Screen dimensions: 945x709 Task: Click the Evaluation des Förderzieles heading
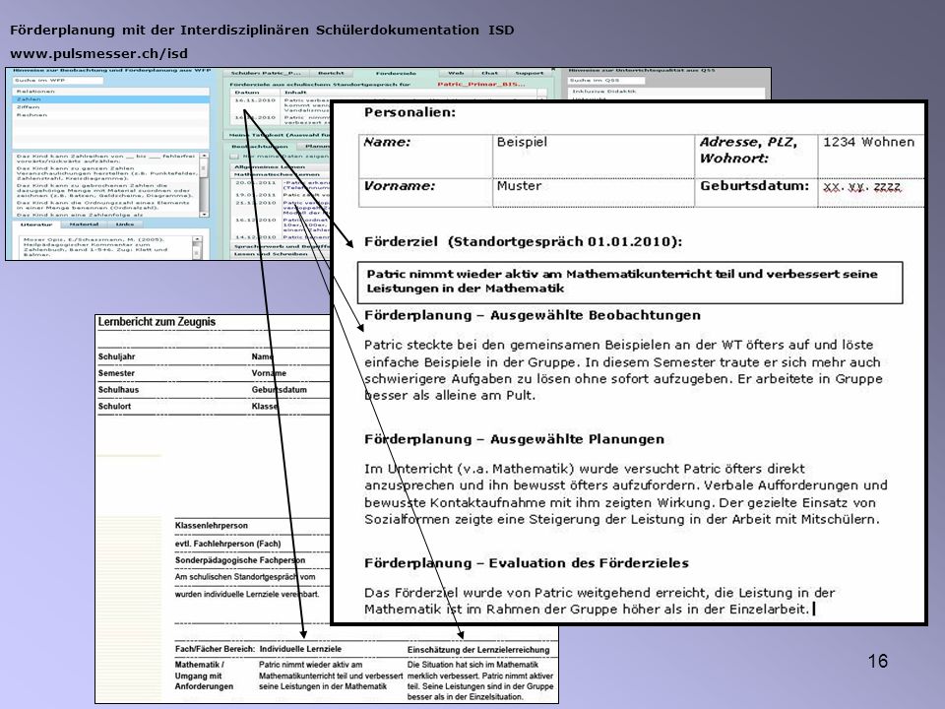pos(526,563)
